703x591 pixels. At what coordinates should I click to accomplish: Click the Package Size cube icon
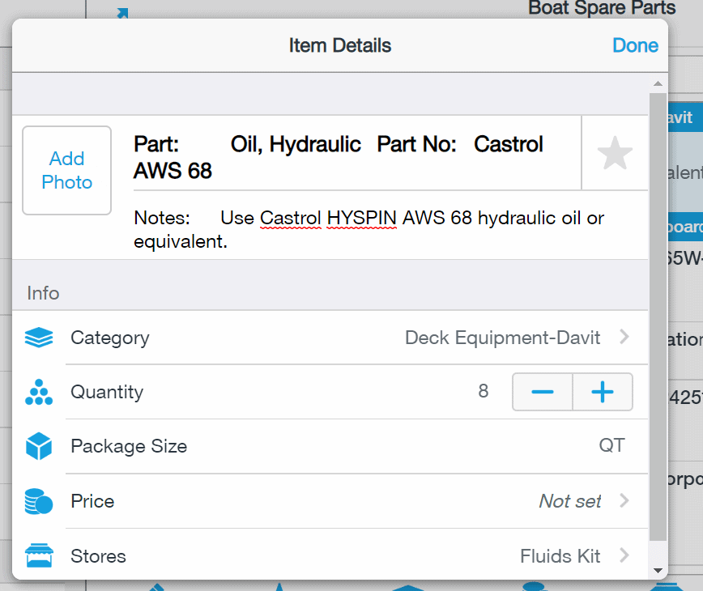coord(39,446)
